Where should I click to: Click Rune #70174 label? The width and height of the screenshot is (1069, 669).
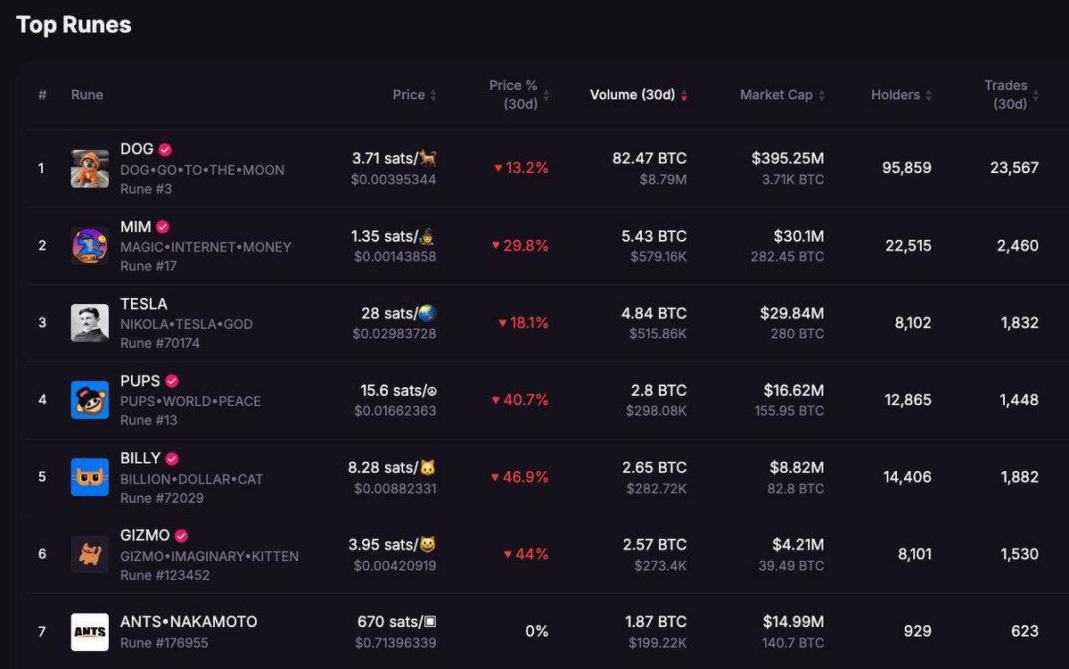[160, 343]
